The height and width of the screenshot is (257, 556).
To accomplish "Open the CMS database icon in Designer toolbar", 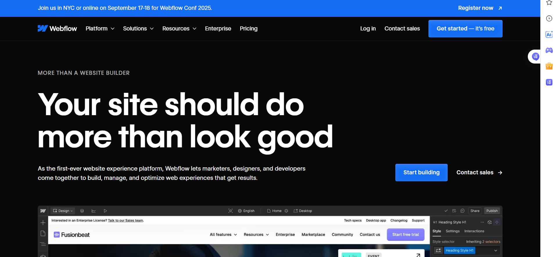I will [x=82, y=211].
